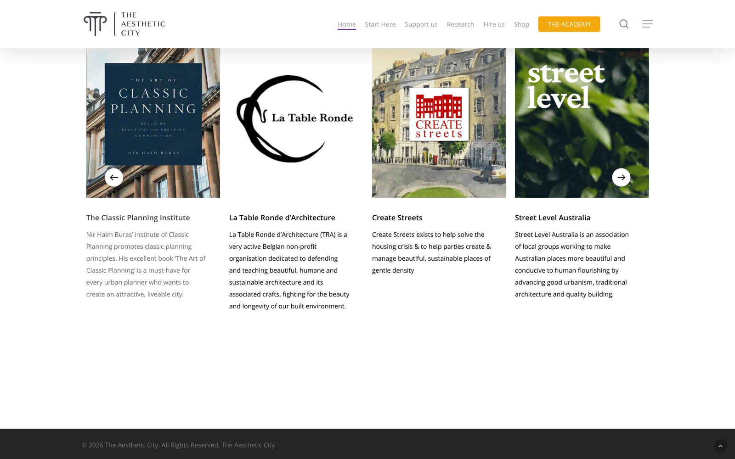Click The Aesthetic City logo
The height and width of the screenshot is (459, 735).
click(124, 24)
